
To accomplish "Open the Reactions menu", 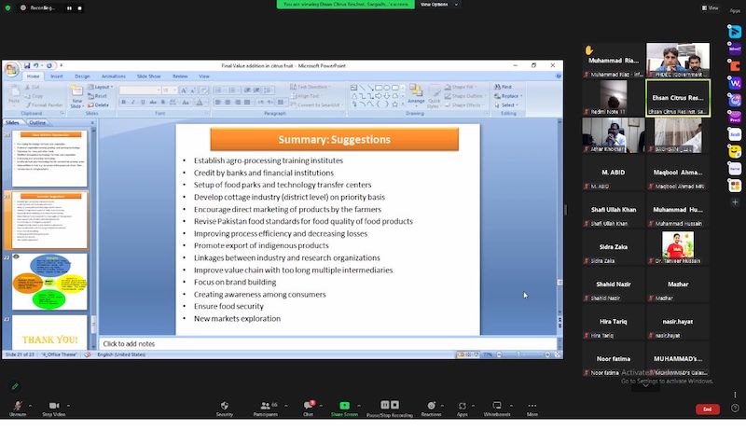I will pyautogui.click(x=431, y=406).
